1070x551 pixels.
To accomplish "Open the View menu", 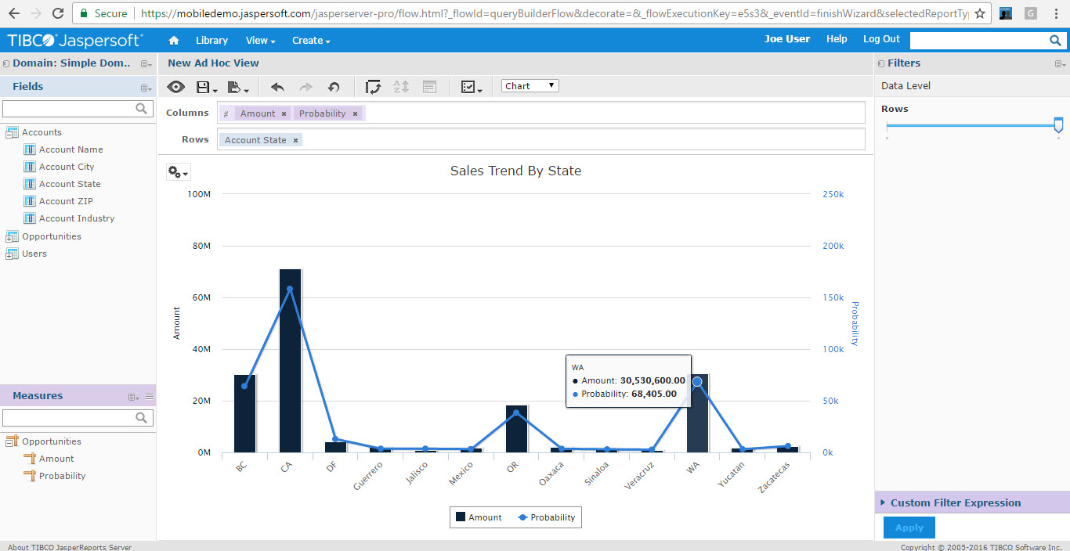I will point(260,41).
